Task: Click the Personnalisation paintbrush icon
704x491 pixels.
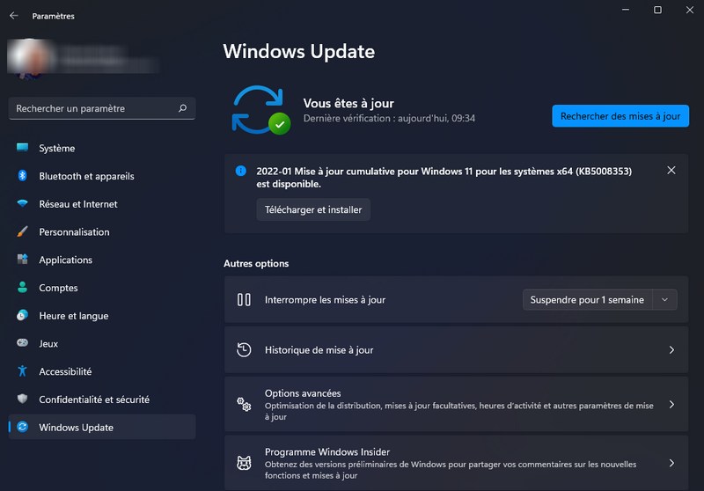Action: (x=23, y=231)
